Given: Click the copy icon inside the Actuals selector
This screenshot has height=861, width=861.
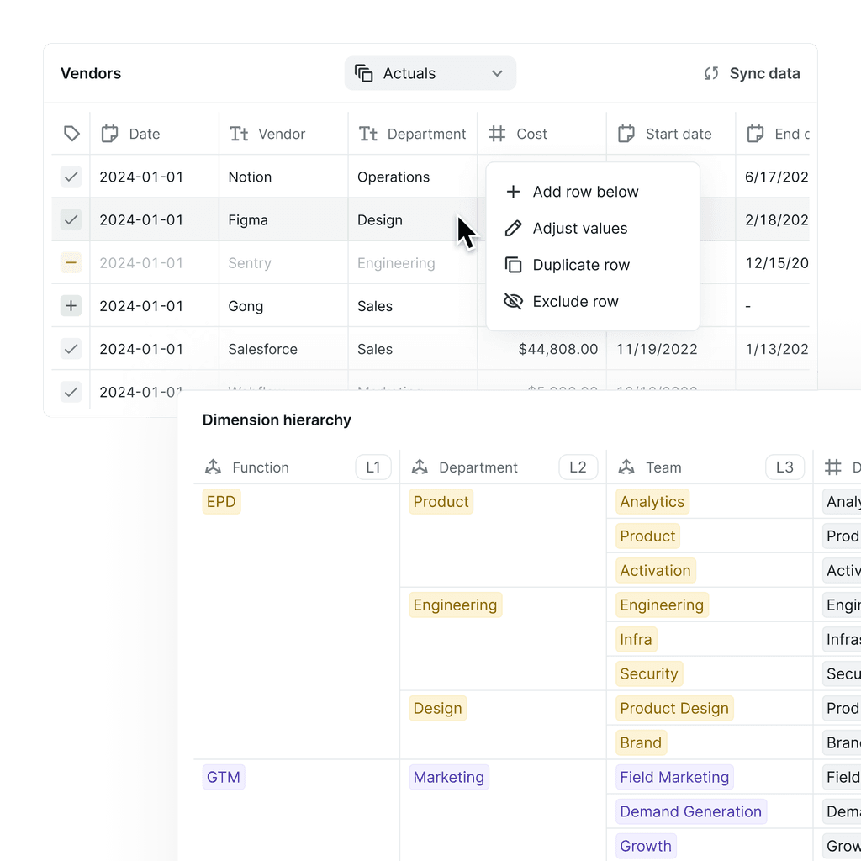Looking at the screenshot, I should (x=363, y=73).
